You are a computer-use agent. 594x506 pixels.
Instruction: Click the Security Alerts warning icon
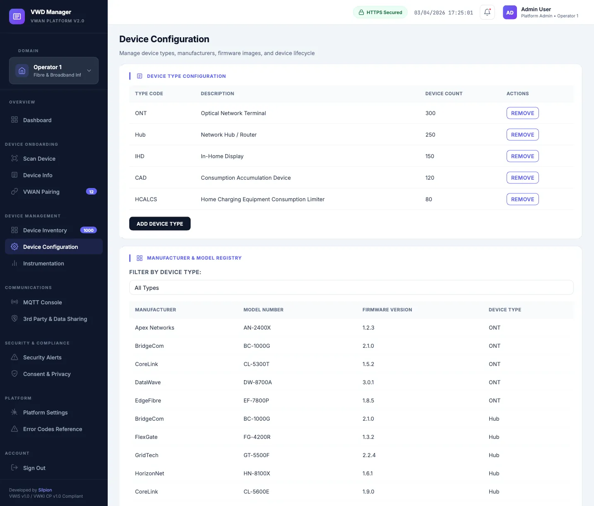pos(14,357)
